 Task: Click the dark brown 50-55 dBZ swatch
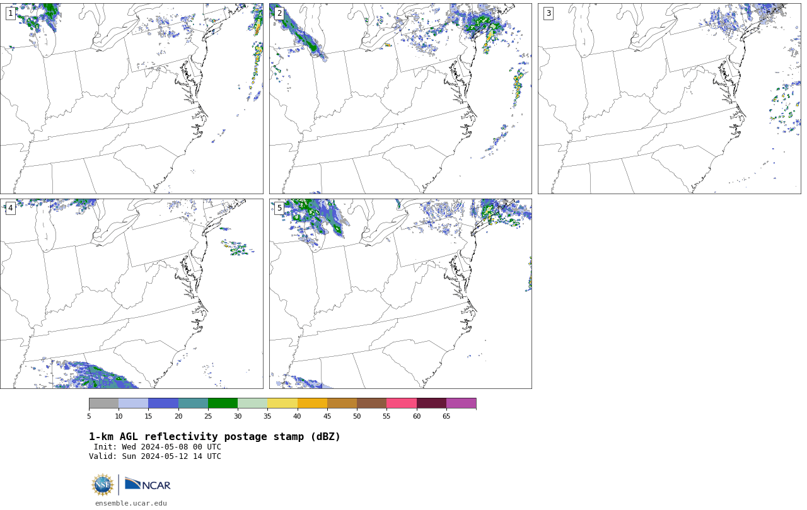click(x=372, y=403)
